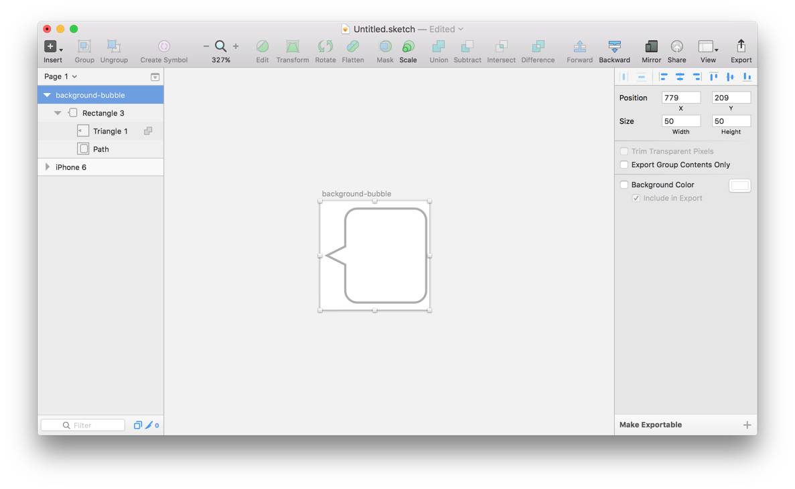Add export with Make Exportable plus
This screenshot has width=795, height=489.
(x=747, y=425)
